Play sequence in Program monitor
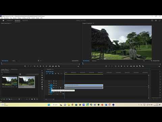Image resolution: width=162 pixels, height=122 pixels. click(122, 66)
